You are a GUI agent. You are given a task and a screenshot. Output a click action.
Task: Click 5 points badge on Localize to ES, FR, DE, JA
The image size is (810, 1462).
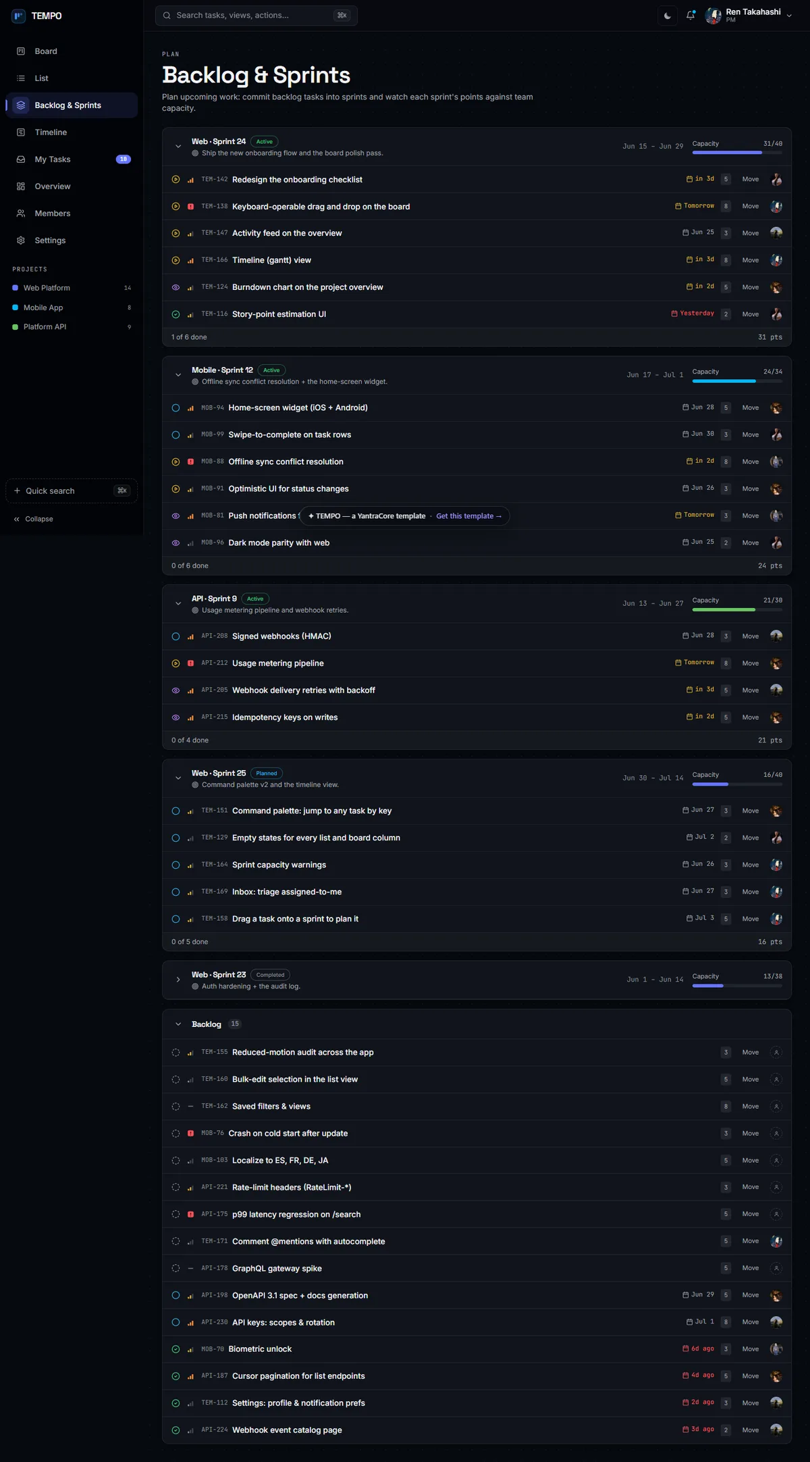726,1161
